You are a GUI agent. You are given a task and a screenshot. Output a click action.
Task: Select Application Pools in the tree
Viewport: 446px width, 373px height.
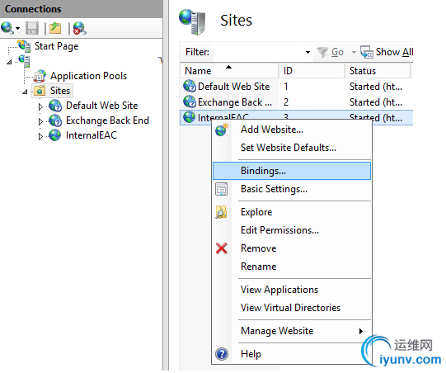click(x=88, y=76)
